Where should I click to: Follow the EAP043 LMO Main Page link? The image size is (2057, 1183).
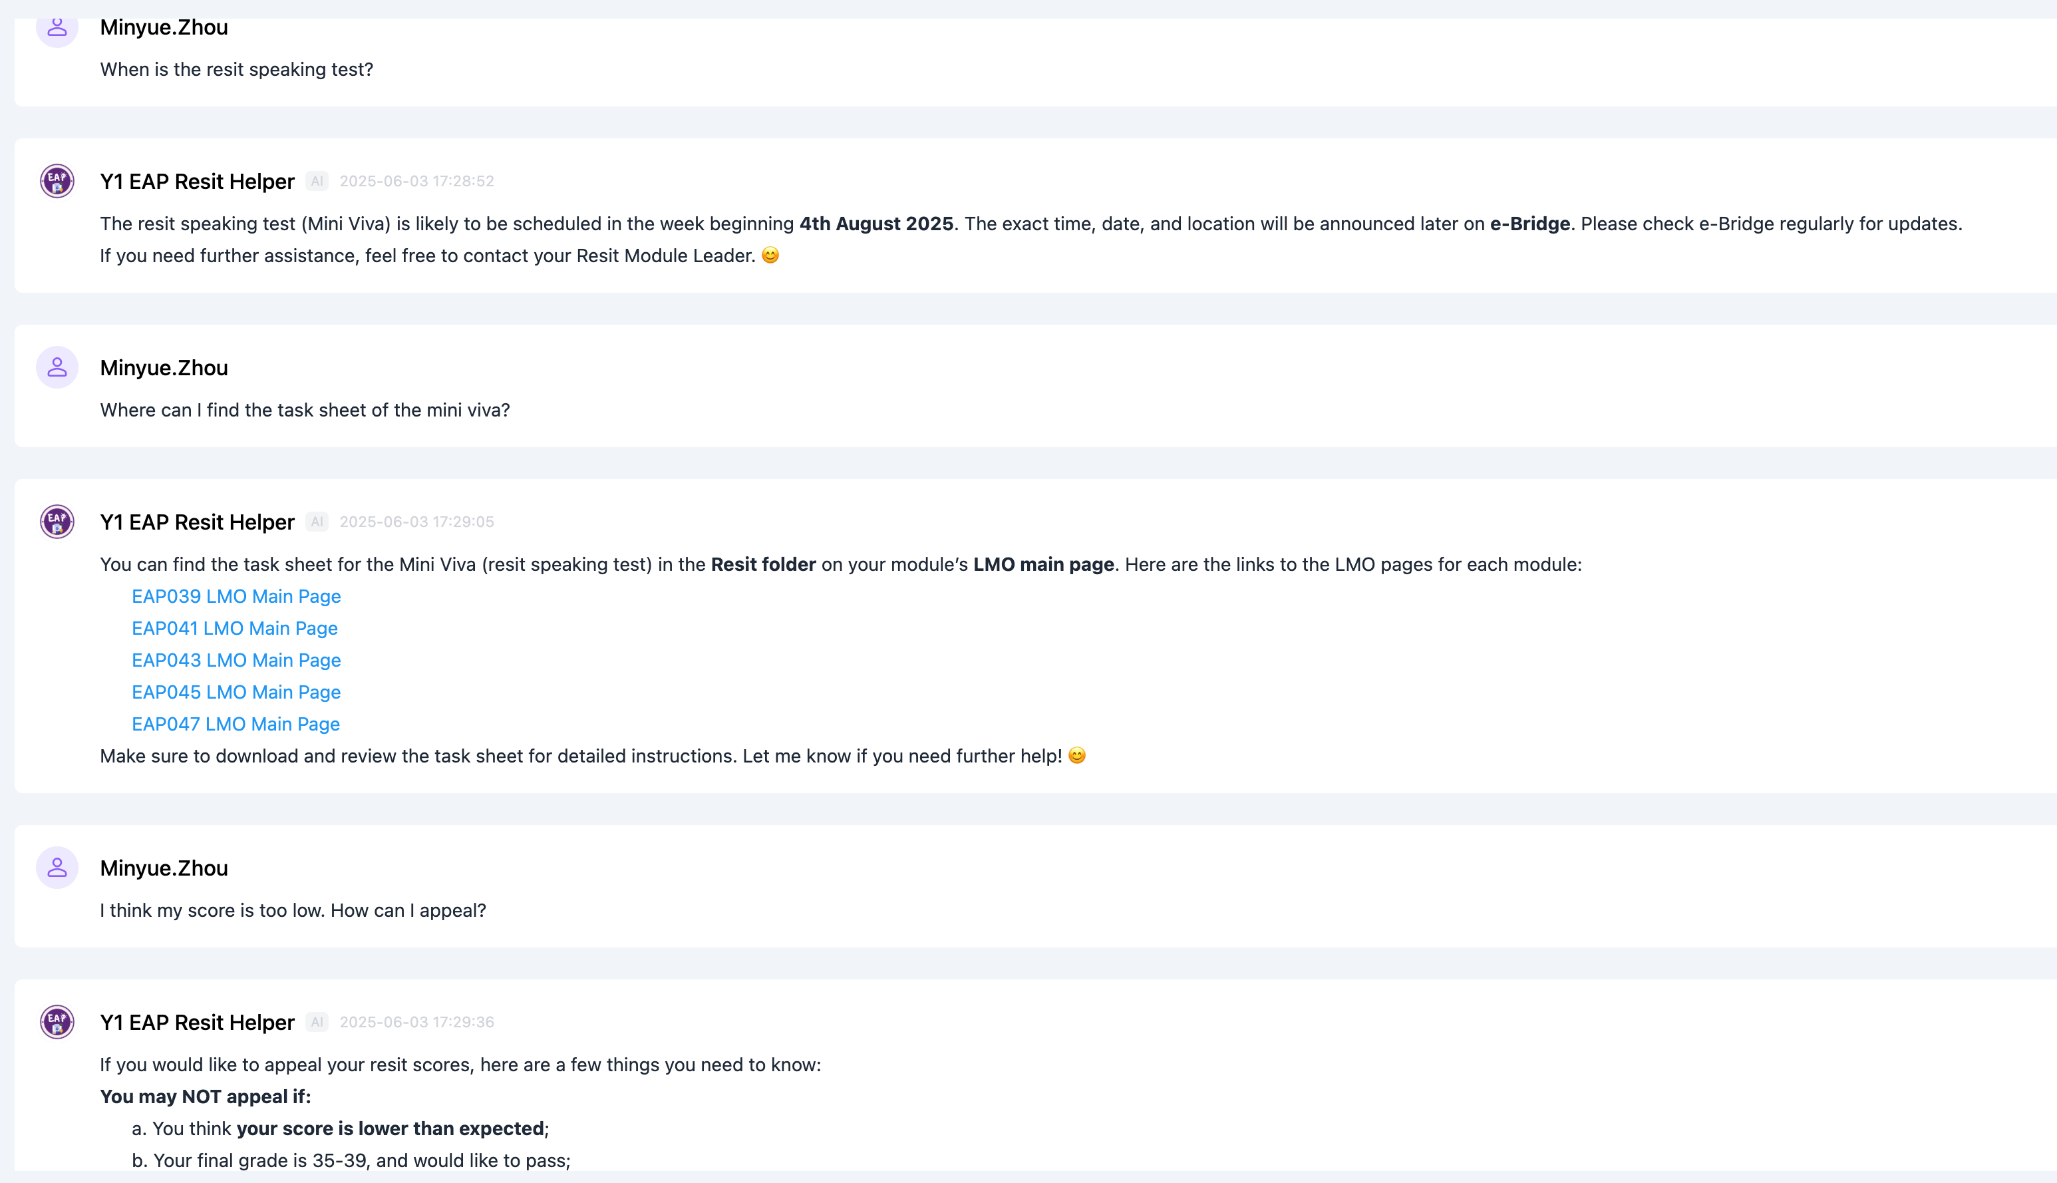[x=236, y=660]
